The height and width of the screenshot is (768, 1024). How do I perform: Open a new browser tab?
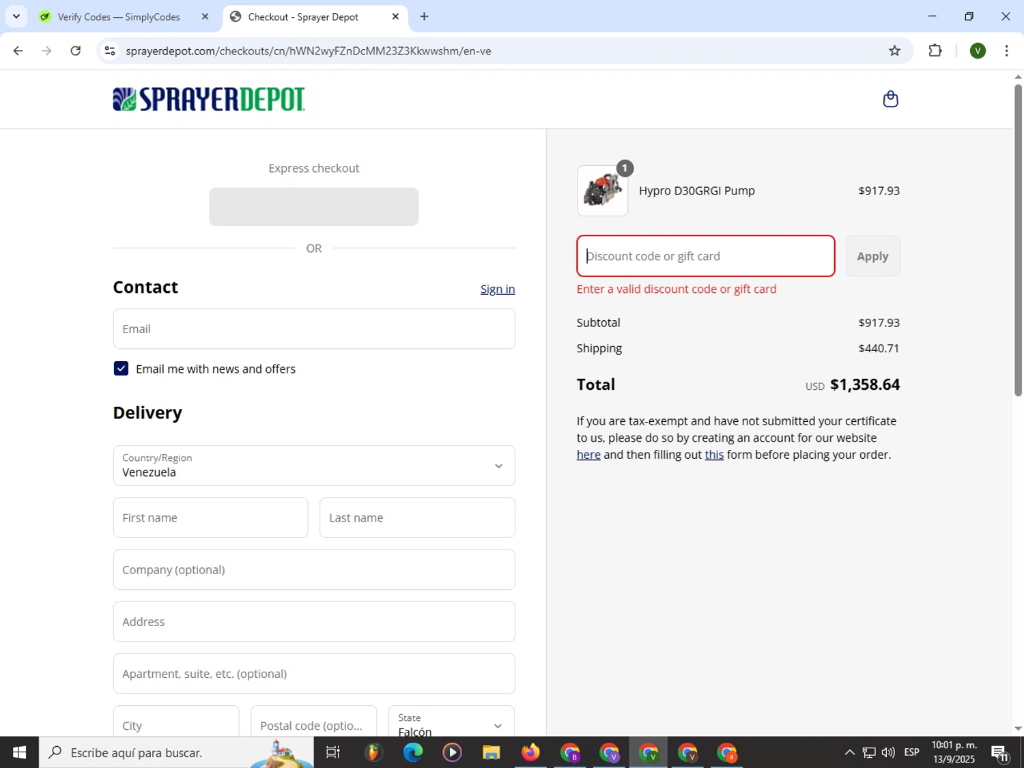[x=424, y=16]
